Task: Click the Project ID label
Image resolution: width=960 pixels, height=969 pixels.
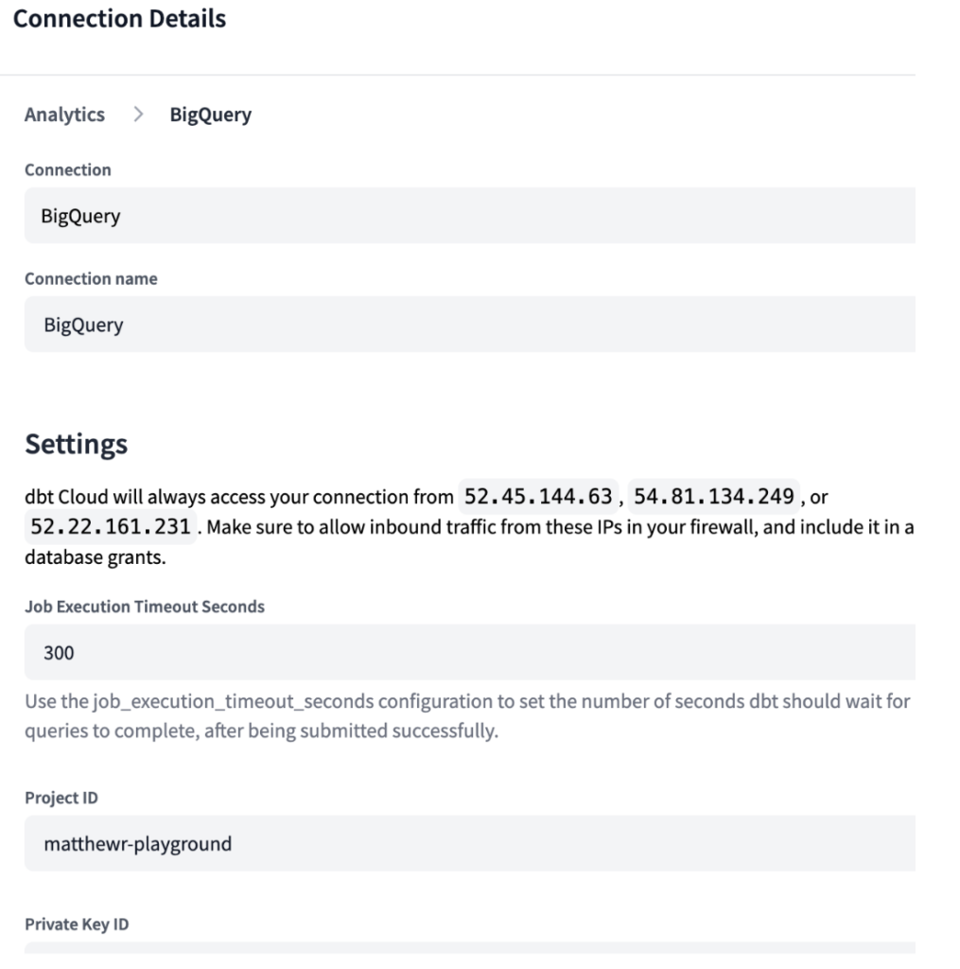Action: click(61, 798)
